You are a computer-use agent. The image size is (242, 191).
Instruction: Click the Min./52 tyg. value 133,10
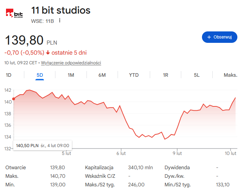click(223, 185)
